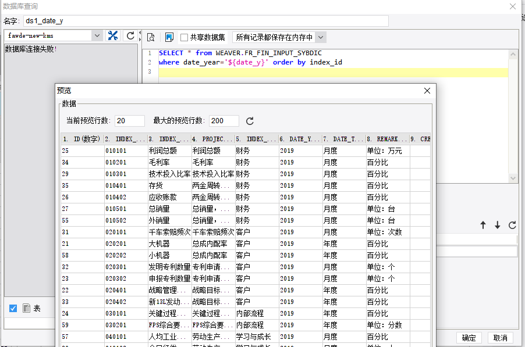Click the ID (数字) column header
This screenshot has width=525, height=347.
(x=83, y=139)
